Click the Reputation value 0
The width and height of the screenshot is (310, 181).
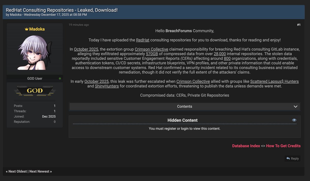coord(55,122)
